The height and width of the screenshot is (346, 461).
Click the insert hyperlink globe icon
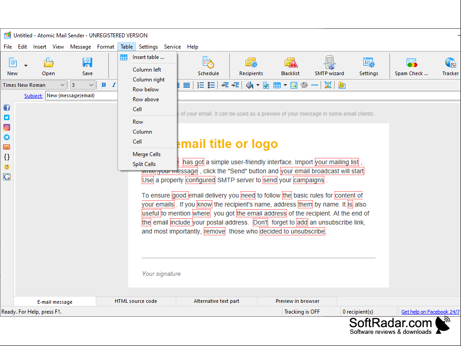(266, 85)
